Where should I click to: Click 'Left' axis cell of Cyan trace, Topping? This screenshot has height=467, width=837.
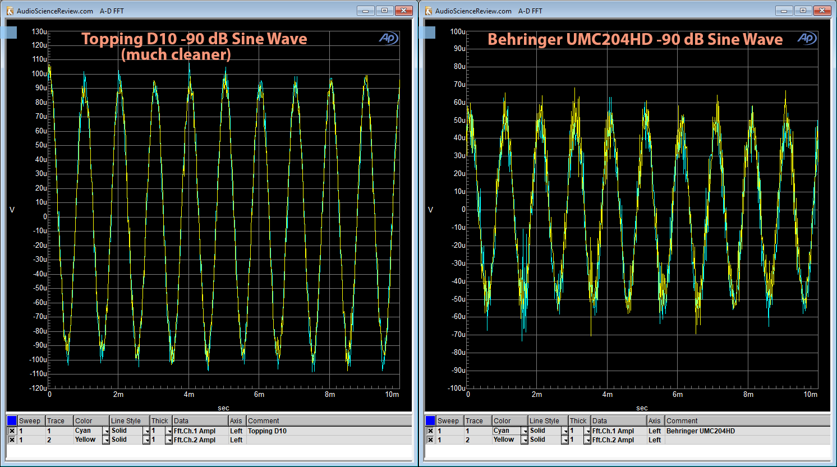(x=237, y=431)
